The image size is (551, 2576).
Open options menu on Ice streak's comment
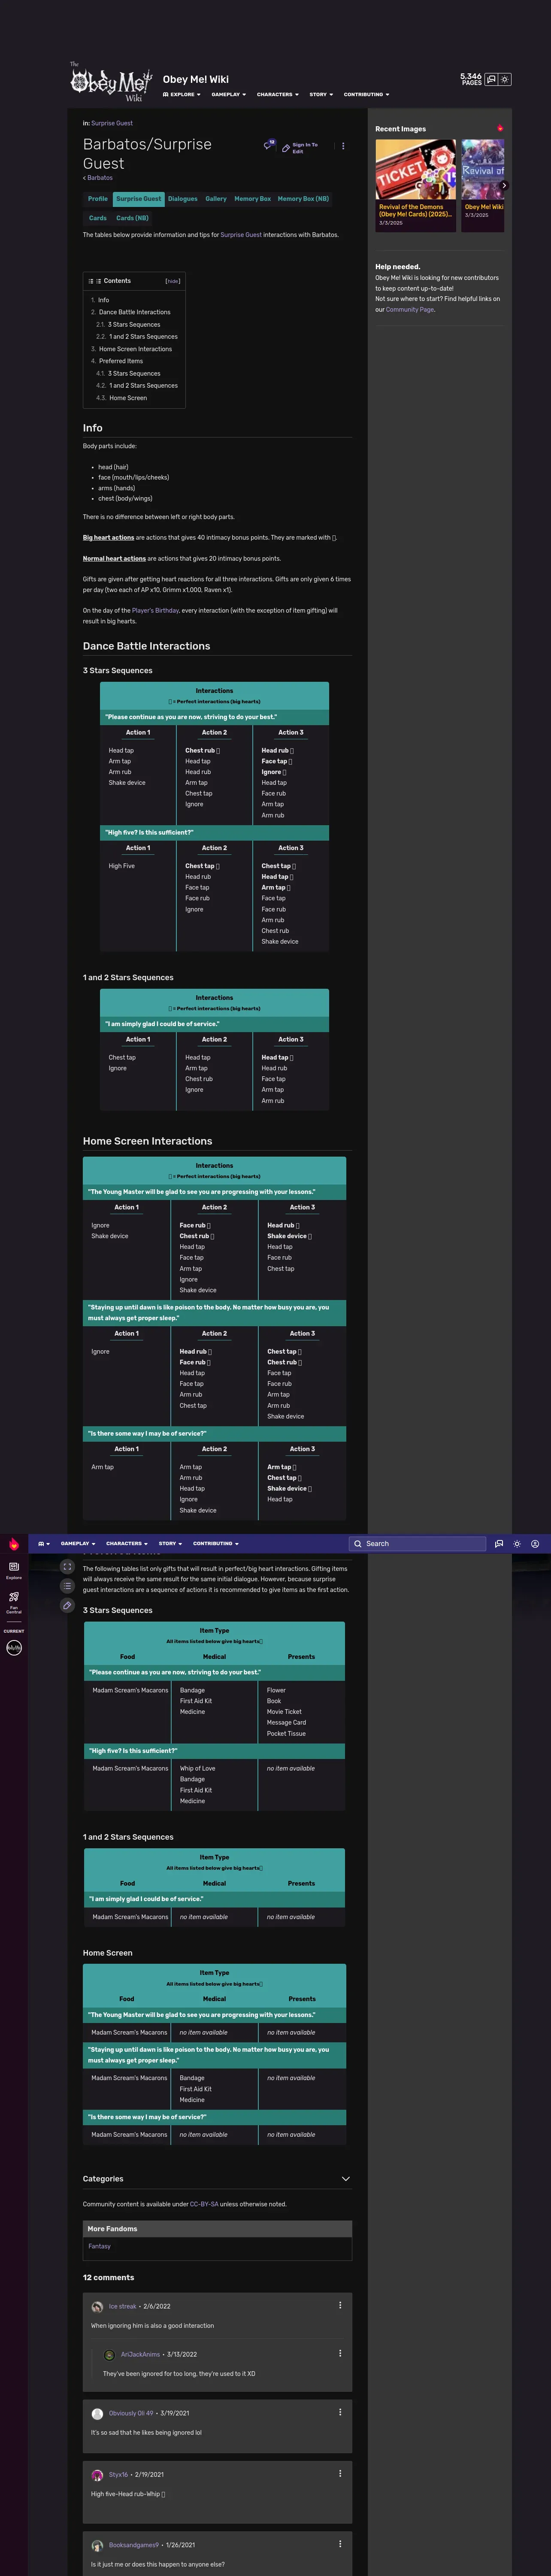[340, 2305]
